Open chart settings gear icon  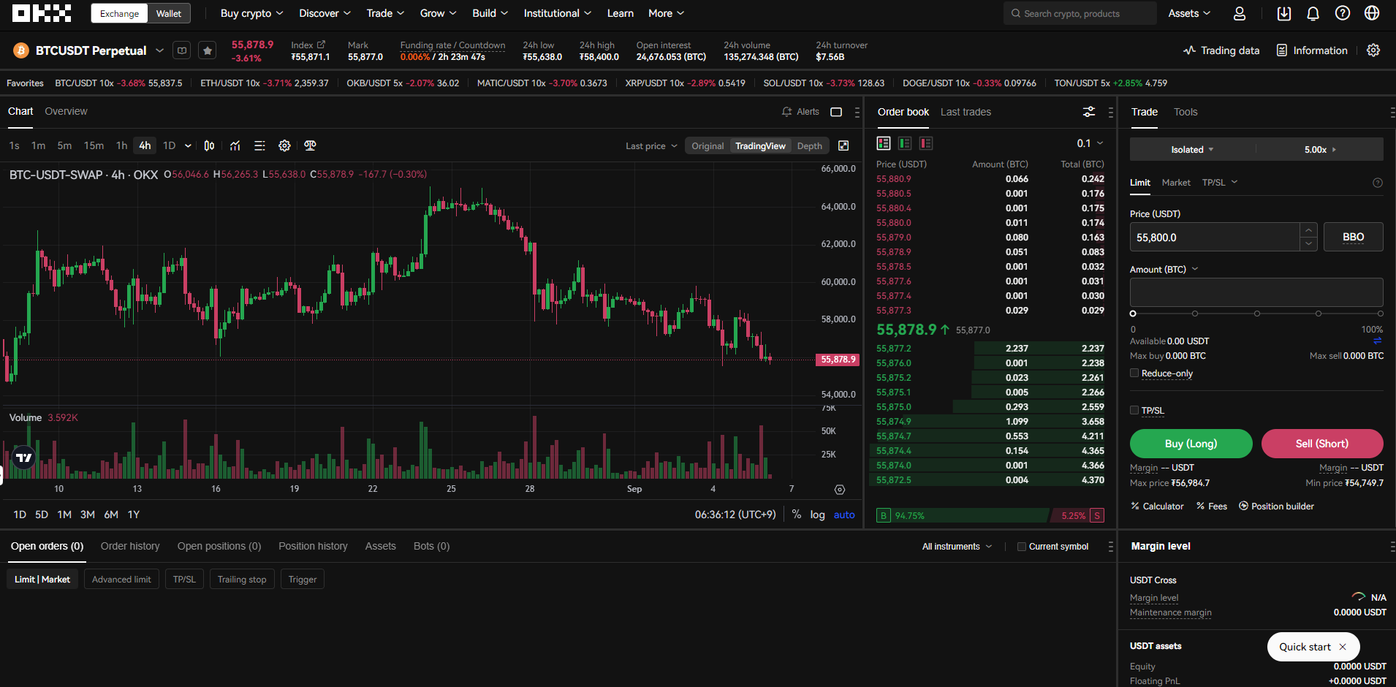point(284,145)
